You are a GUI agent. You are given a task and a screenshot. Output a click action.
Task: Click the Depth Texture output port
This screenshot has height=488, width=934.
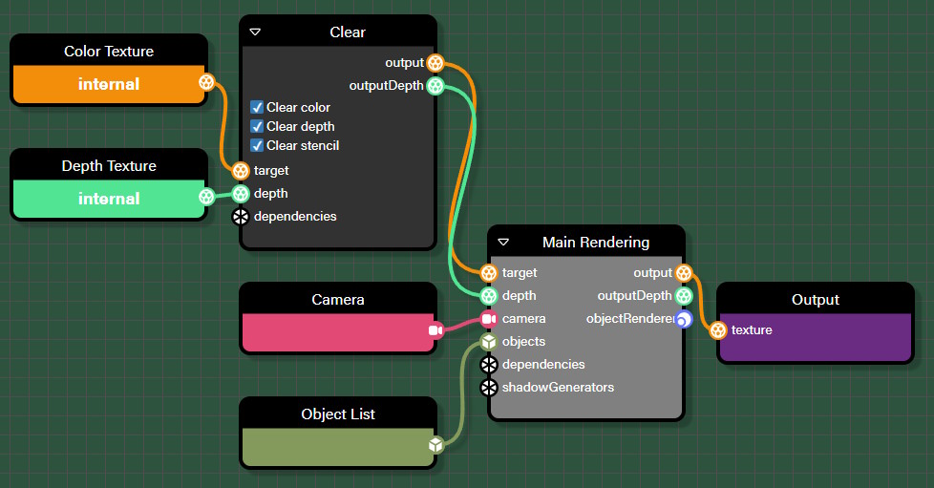[x=206, y=198]
